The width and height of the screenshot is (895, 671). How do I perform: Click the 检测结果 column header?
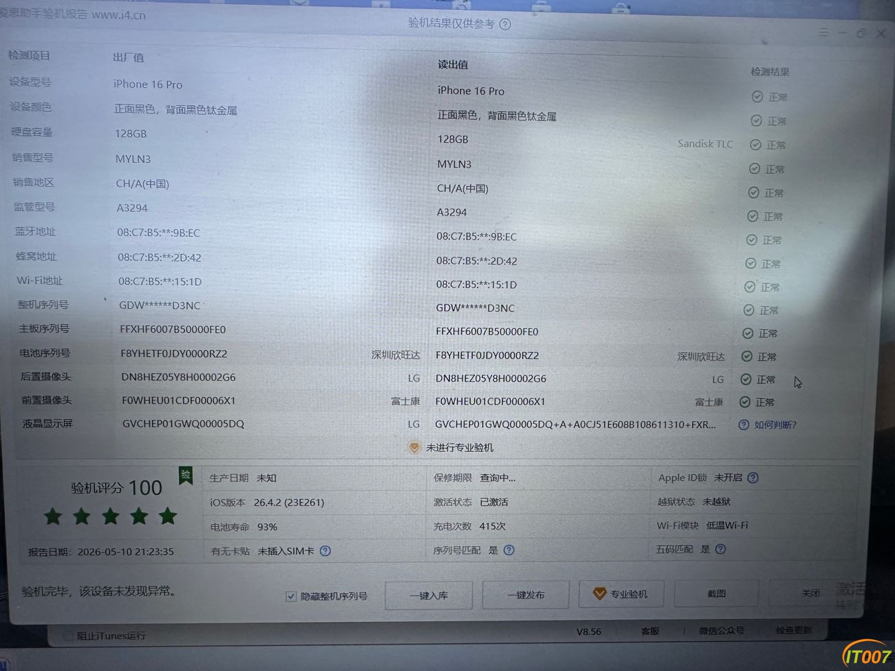pyautogui.click(x=770, y=72)
